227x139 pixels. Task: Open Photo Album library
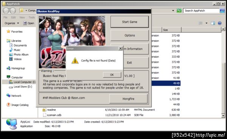[x=21, y=54]
